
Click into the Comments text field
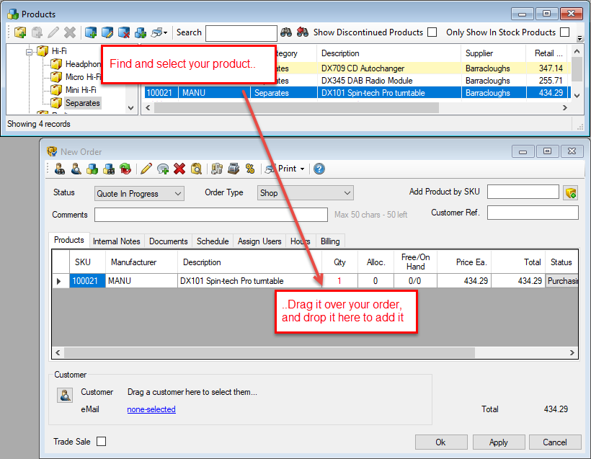coord(210,215)
